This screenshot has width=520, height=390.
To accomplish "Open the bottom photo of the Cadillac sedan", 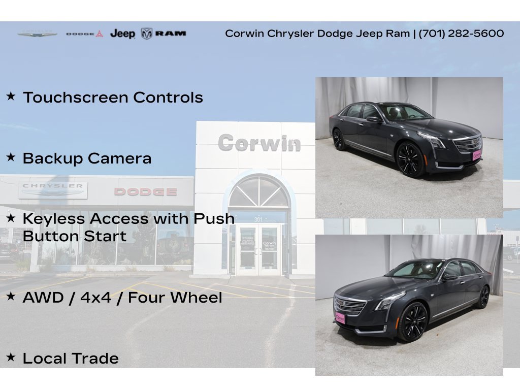I will pyautogui.click(x=409, y=305).
